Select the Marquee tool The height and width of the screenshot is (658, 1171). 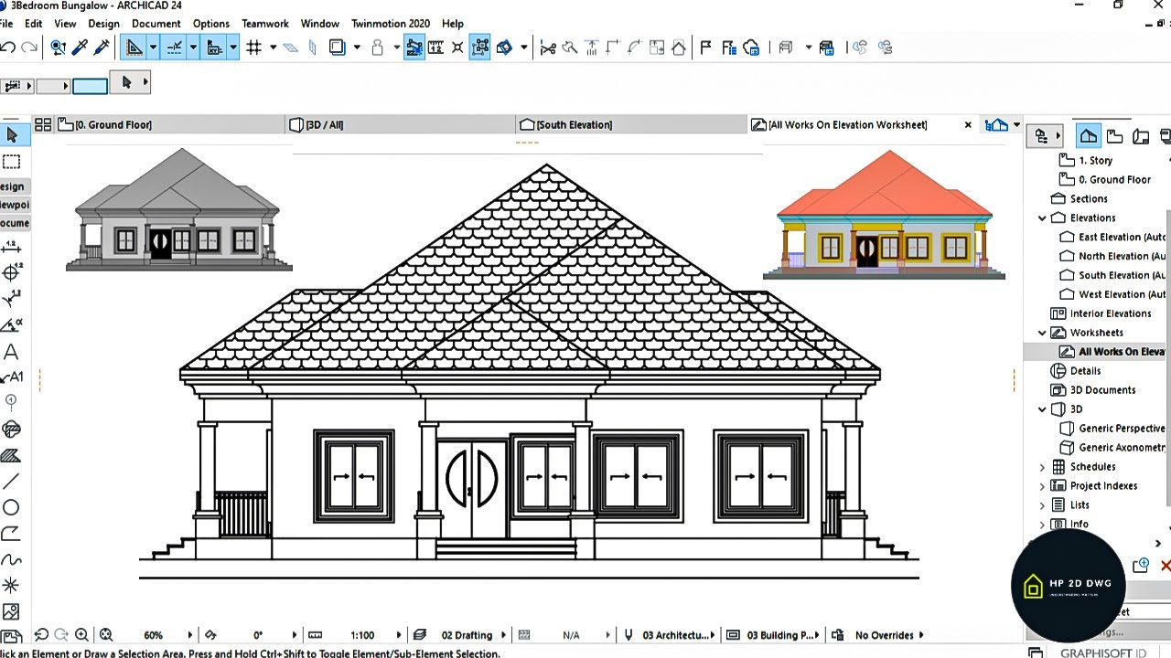[12, 162]
